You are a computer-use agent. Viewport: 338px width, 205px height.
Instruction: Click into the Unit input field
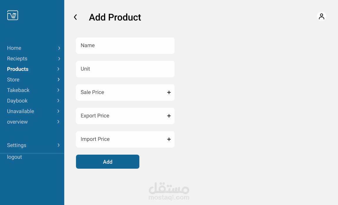click(x=125, y=69)
